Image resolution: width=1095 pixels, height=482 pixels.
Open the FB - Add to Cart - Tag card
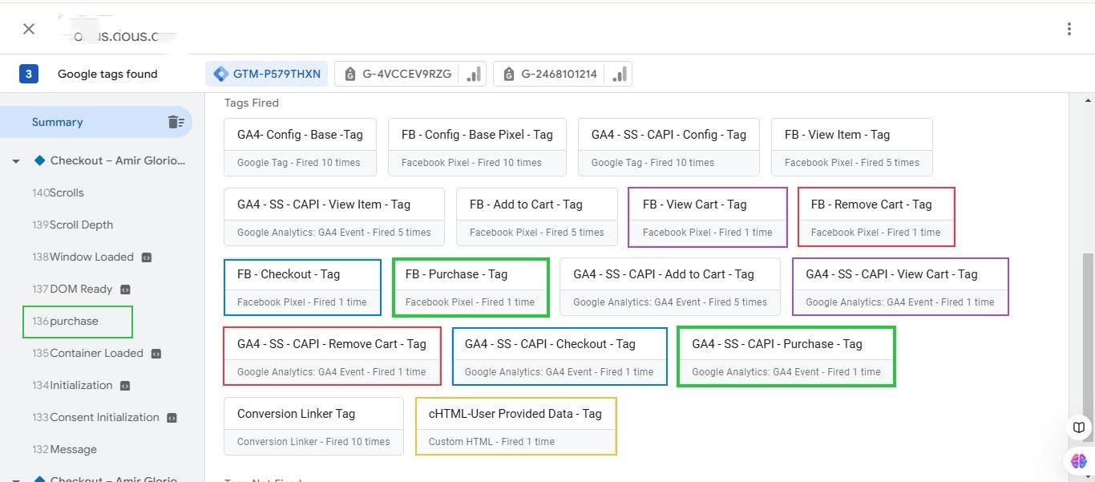[537, 217]
